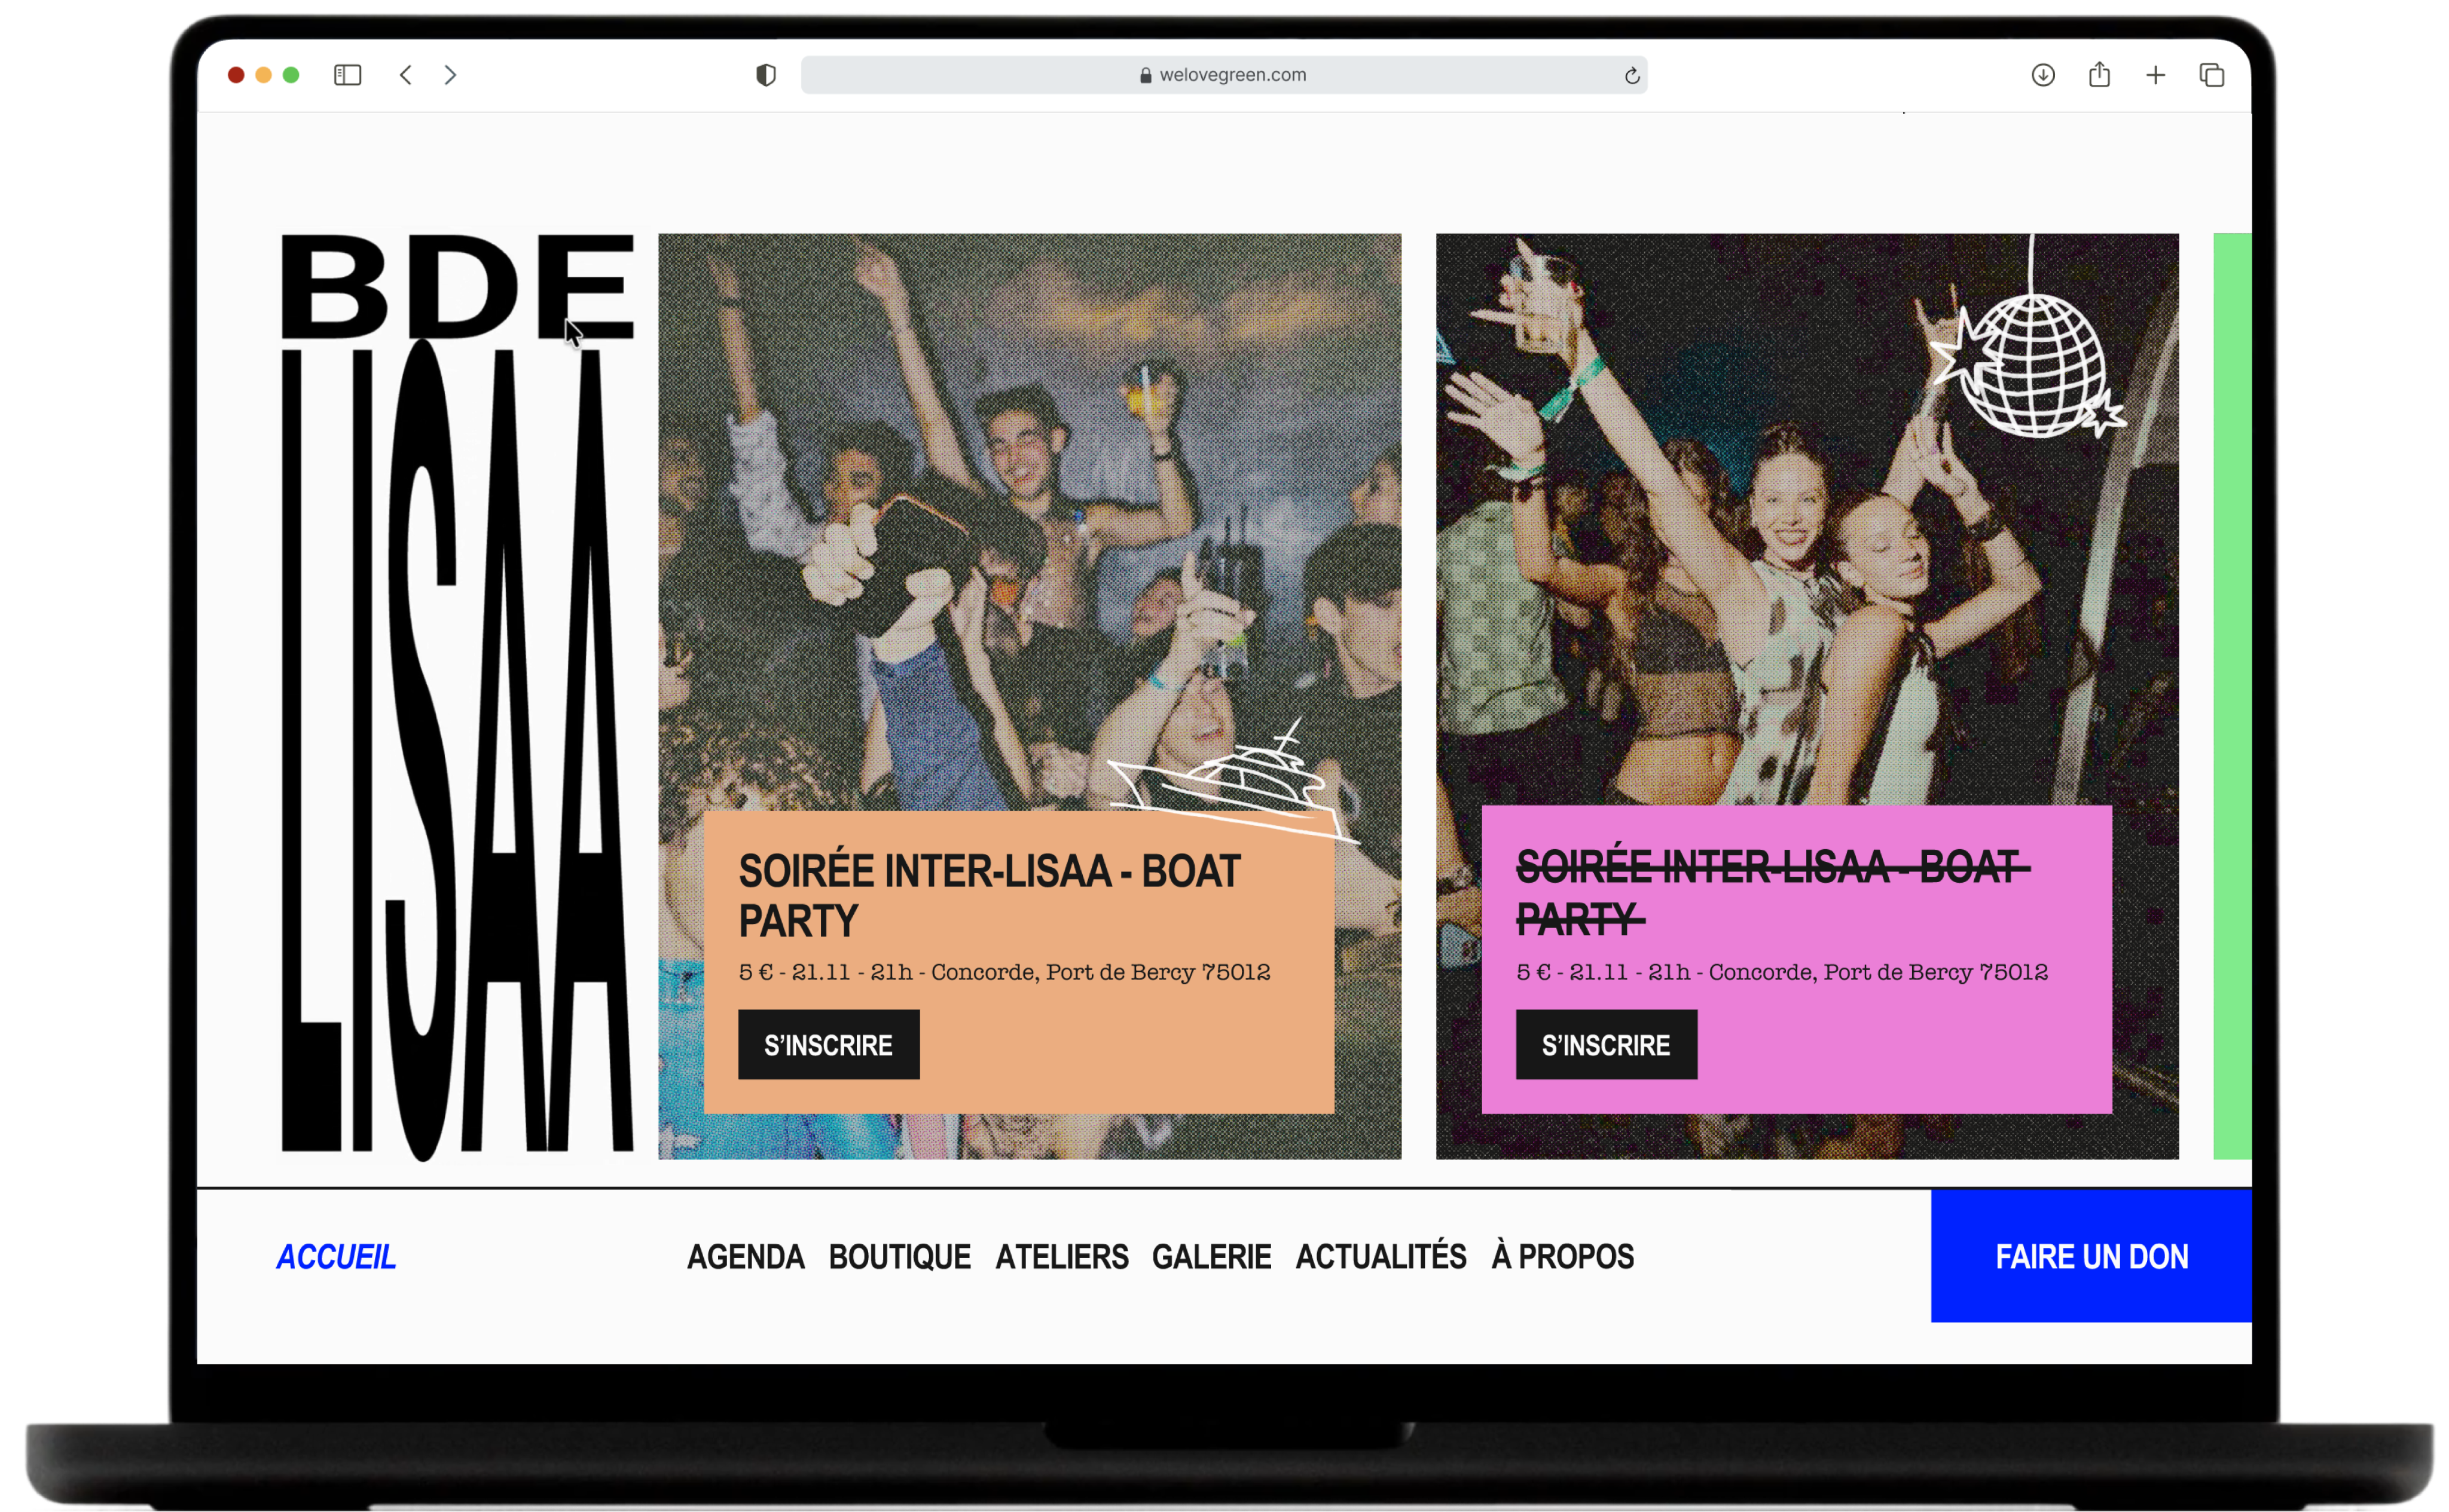Click the share icon in Safari
The height and width of the screenshot is (1512, 2449).
2099,74
